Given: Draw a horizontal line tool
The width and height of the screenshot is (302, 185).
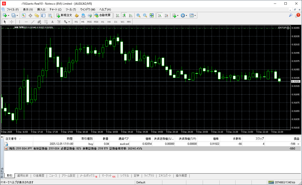Looking at the screenshot, I should pos(26,22).
